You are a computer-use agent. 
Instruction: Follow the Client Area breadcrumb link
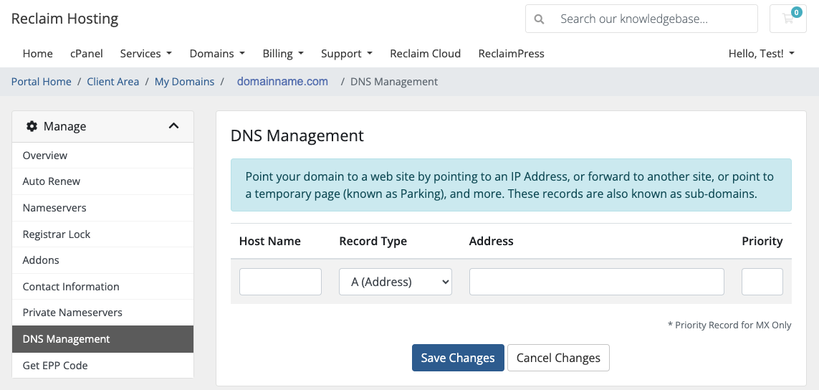coord(112,82)
